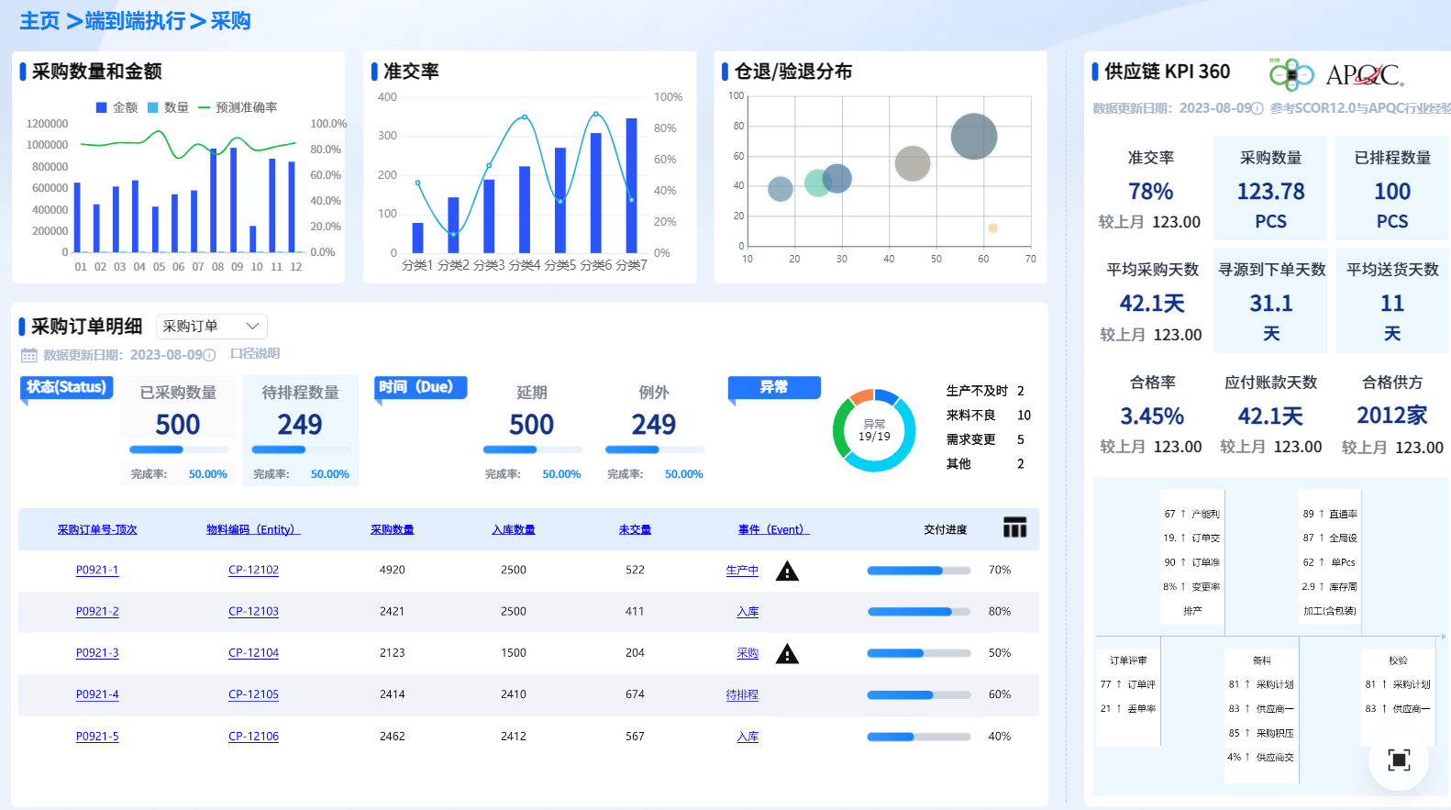1451x810 pixels.
Task: Click the 平均送货天数 11 KPI card
Action: [1392, 301]
